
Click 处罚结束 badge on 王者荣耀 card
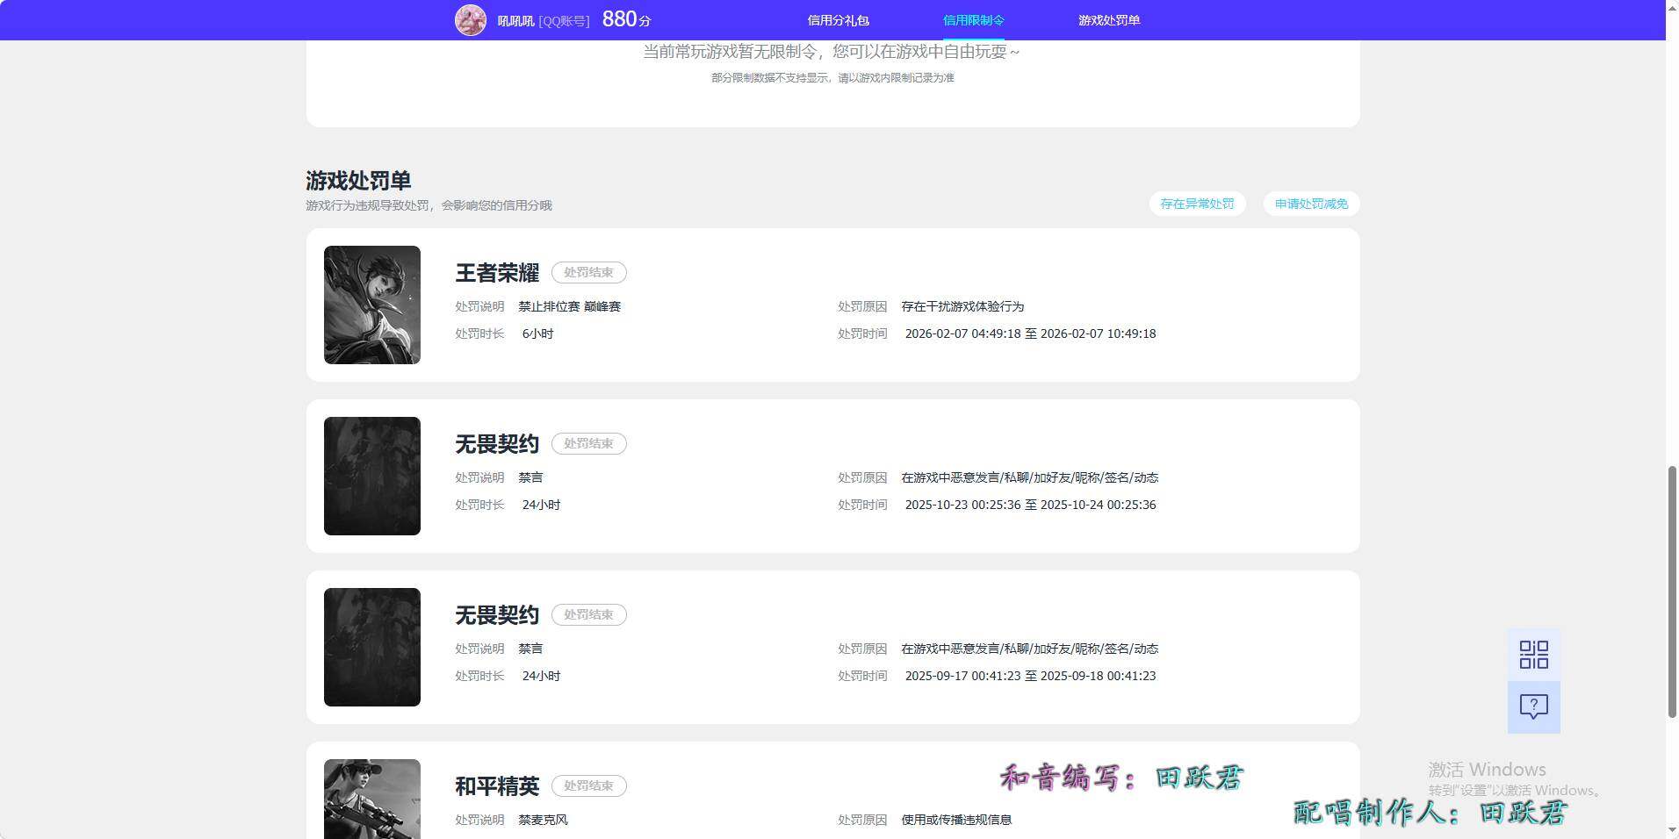point(588,272)
